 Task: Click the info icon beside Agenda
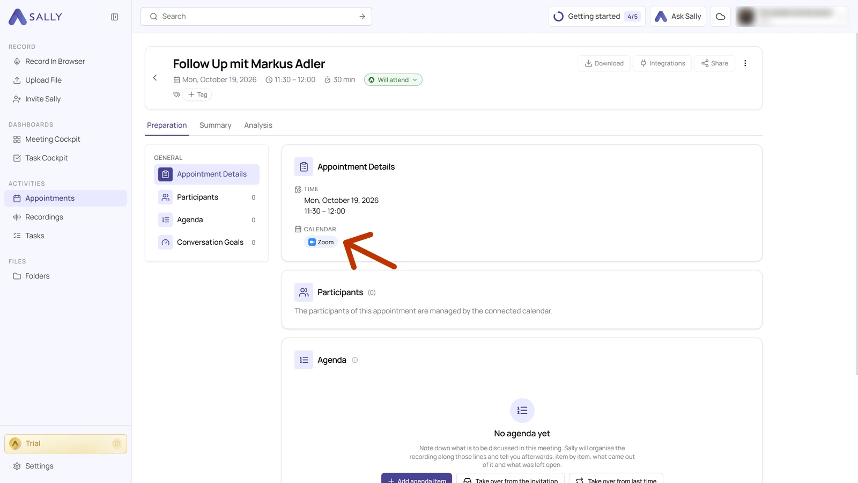(x=354, y=360)
